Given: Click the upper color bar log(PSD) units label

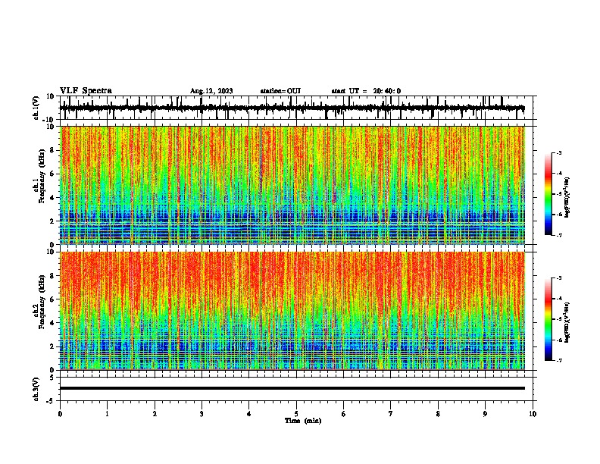Looking at the screenshot, I should pyautogui.click(x=567, y=198).
